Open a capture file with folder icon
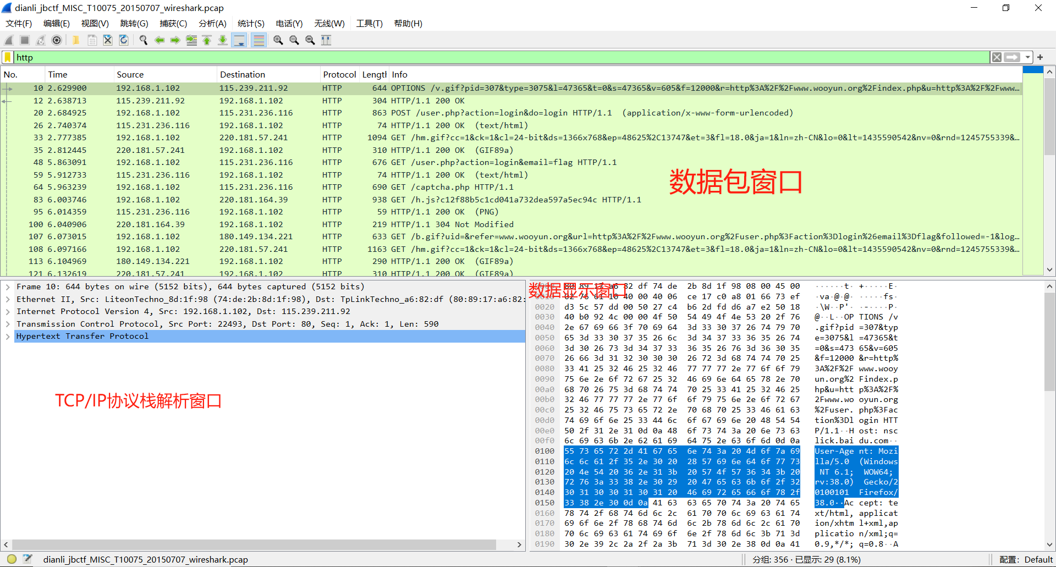 pos(76,40)
